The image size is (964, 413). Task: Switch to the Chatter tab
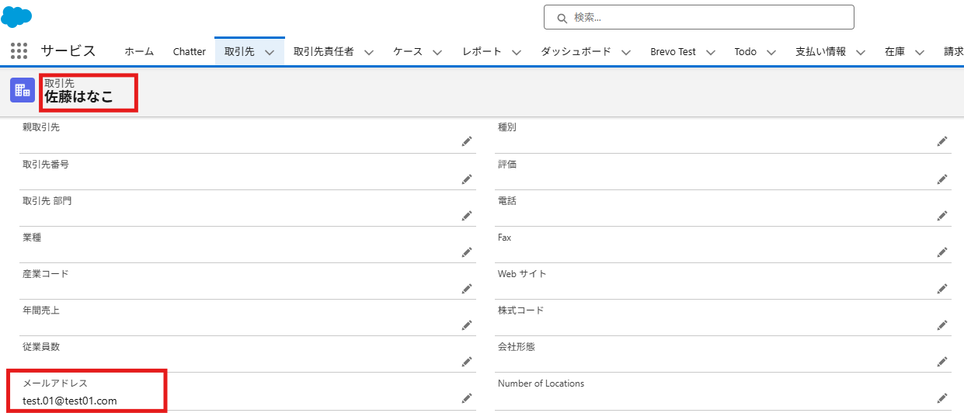coord(189,52)
